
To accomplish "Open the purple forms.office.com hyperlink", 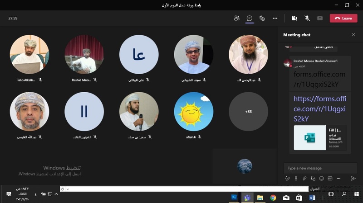I will [x=320, y=109].
